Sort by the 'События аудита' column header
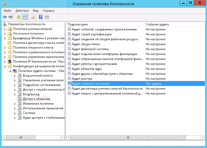The height and width of the screenshot is (148, 207). [x=174, y=24]
